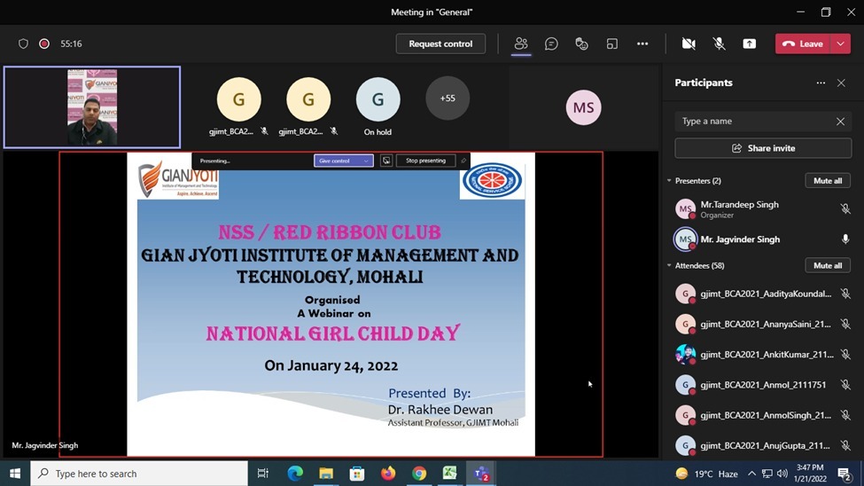This screenshot has height=486, width=864.
Task: Open Give control dropdown in shared screen
Action: click(x=343, y=161)
